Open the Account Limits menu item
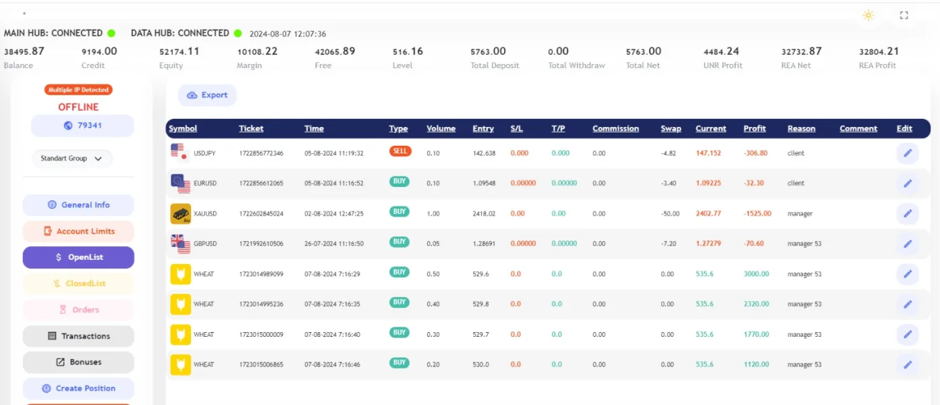Image resolution: width=940 pixels, height=405 pixels. (78, 232)
